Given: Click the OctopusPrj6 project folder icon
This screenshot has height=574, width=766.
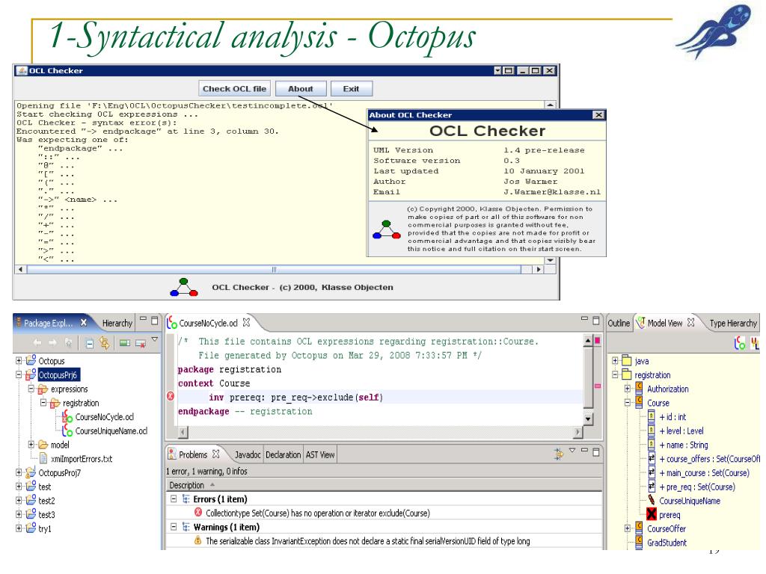Looking at the screenshot, I should coord(30,375).
